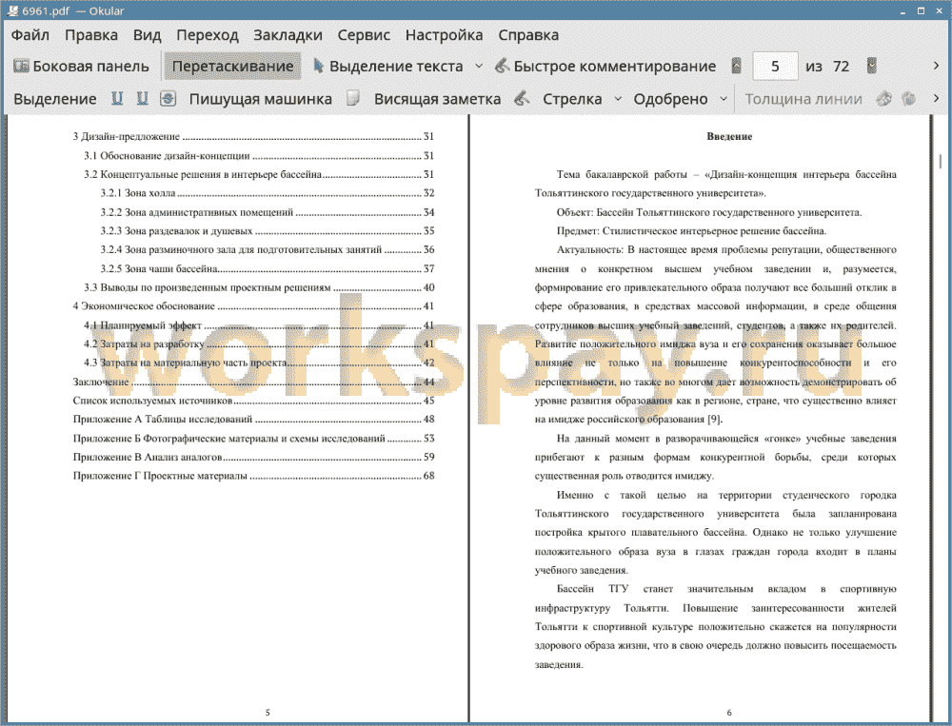952x726 pixels.
Task: Select the Выделение текста tool
Action: click(x=387, y=67)
